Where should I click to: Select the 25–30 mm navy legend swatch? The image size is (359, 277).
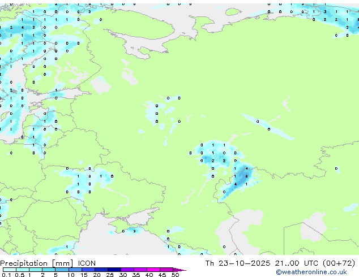tap(114, 270)
